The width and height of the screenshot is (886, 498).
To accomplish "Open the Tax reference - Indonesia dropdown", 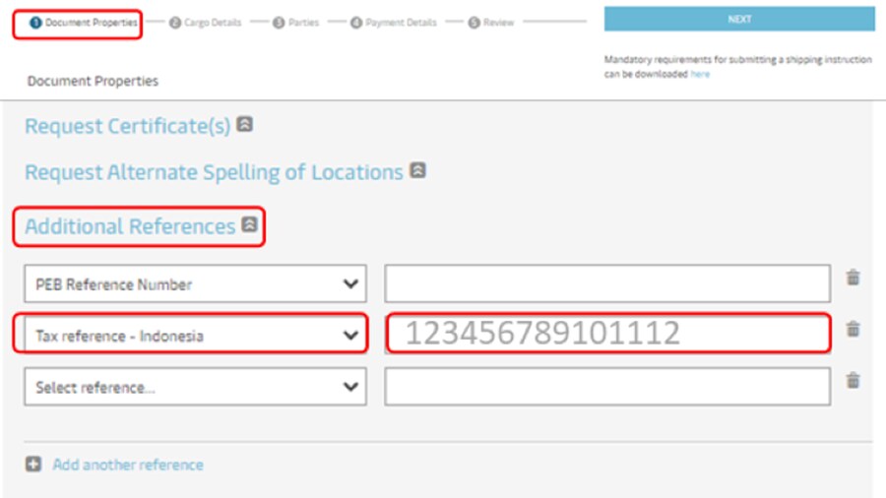I will pos(195,336).
